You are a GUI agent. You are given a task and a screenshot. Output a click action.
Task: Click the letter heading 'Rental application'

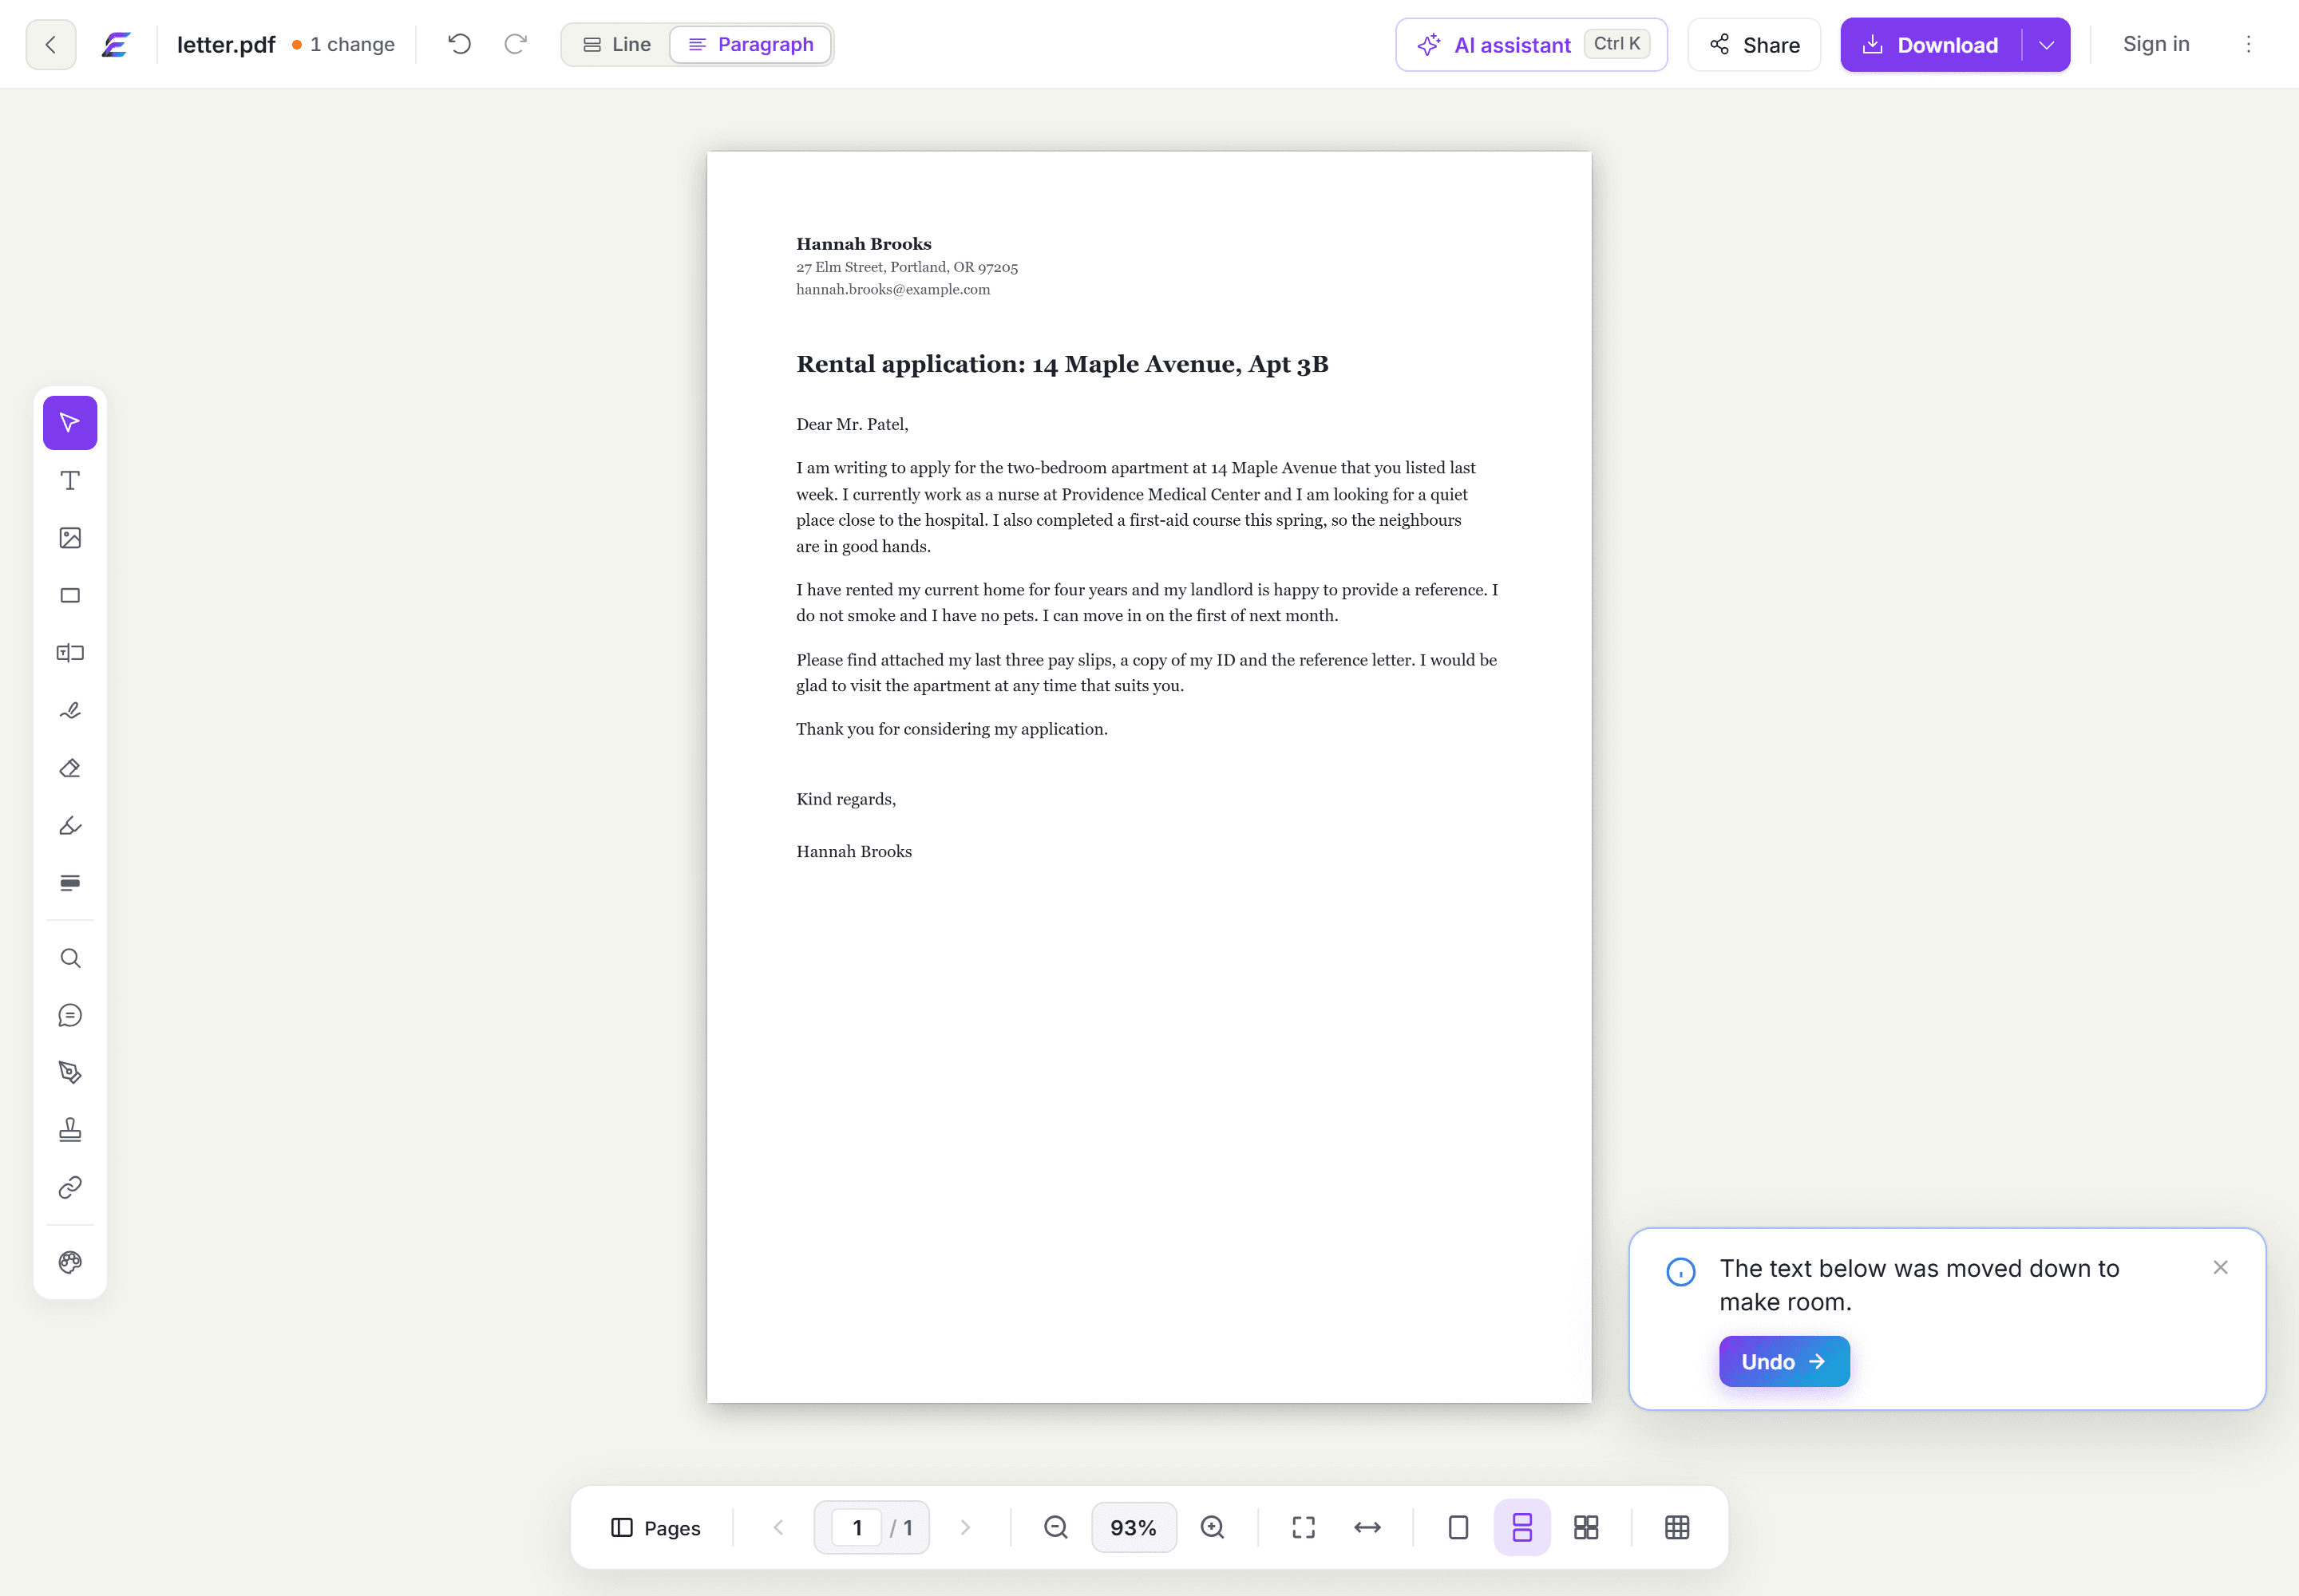click(x=912, y=364)
